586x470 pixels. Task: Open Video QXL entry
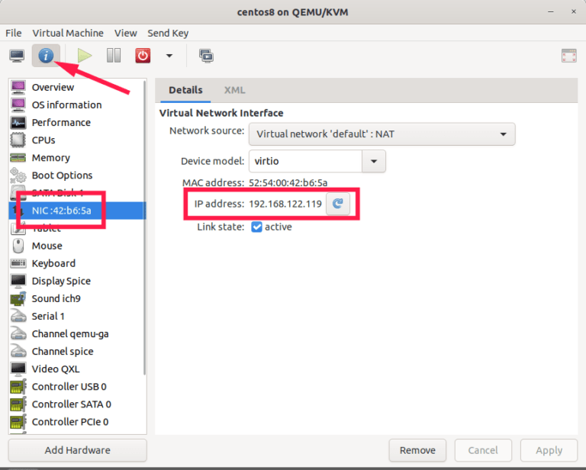pos(76,369)
